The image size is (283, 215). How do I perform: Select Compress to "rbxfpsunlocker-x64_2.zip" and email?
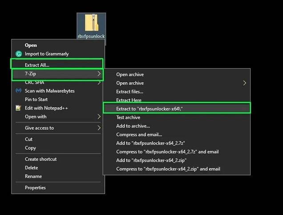[x=177, y=169]
